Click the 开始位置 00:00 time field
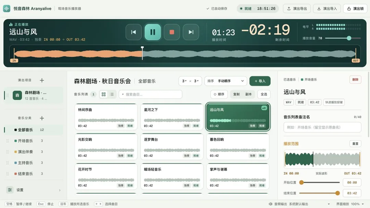 point(352,183)
